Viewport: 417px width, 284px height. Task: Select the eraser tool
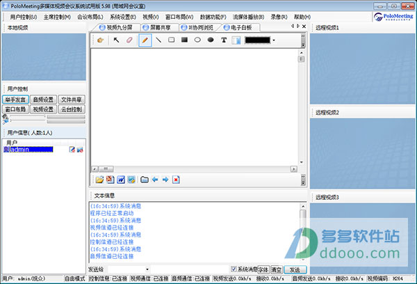[x=129, y=40]
